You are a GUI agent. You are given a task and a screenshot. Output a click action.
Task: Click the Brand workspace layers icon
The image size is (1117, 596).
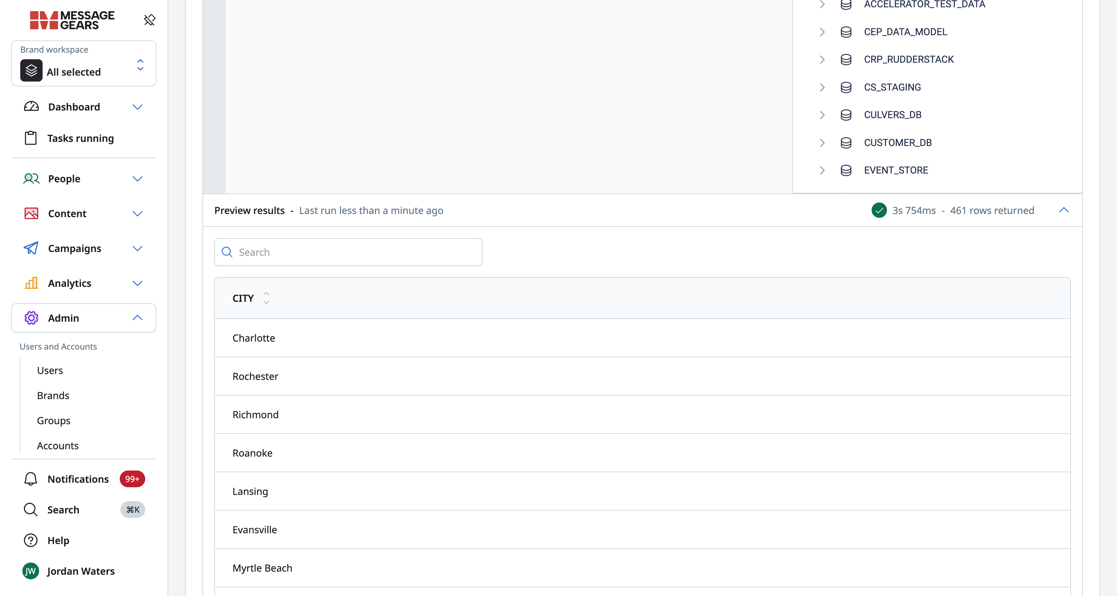(x=31, y=70)
